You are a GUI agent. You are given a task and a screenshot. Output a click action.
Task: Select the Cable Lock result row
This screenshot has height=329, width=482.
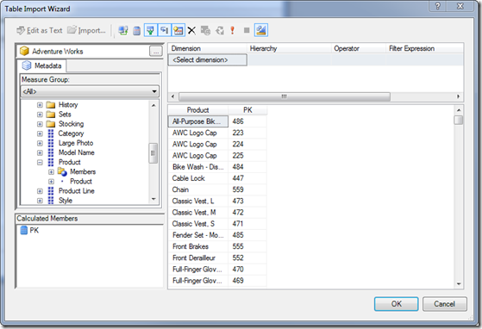(217, 178)
